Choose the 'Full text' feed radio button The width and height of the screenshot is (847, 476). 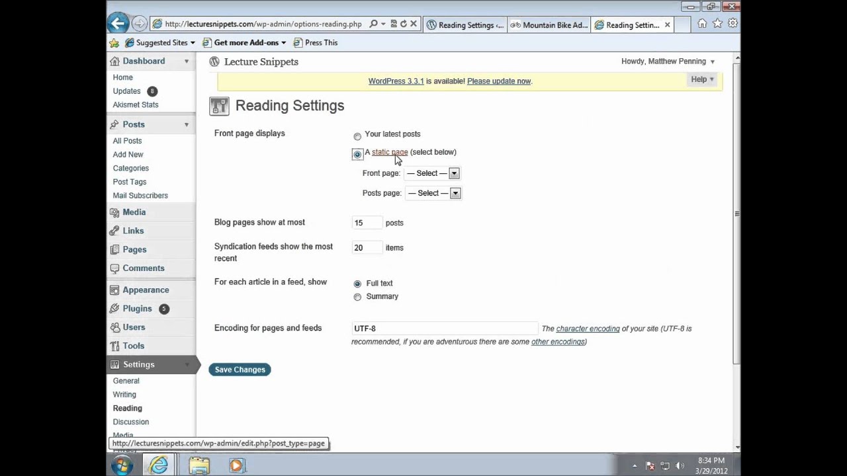(x=357, y=284)
